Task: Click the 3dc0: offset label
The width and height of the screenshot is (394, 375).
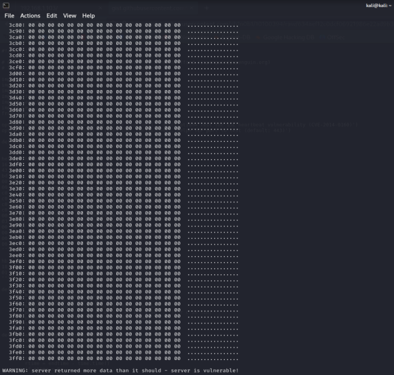Action: click(x=17, y=146)
